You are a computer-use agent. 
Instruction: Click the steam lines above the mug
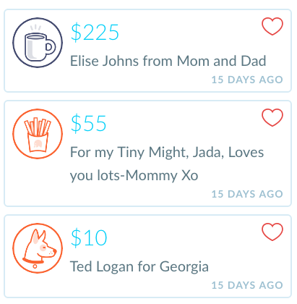35,28
